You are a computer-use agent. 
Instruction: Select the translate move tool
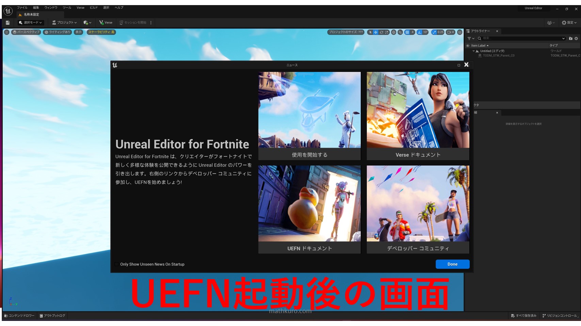376,32
